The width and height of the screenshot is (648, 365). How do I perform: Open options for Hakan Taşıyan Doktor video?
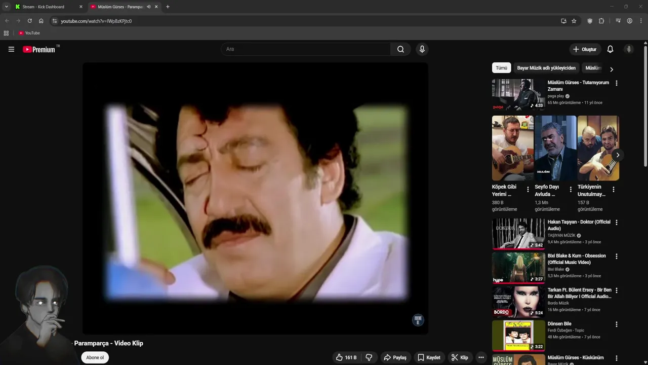pos(616,223)
